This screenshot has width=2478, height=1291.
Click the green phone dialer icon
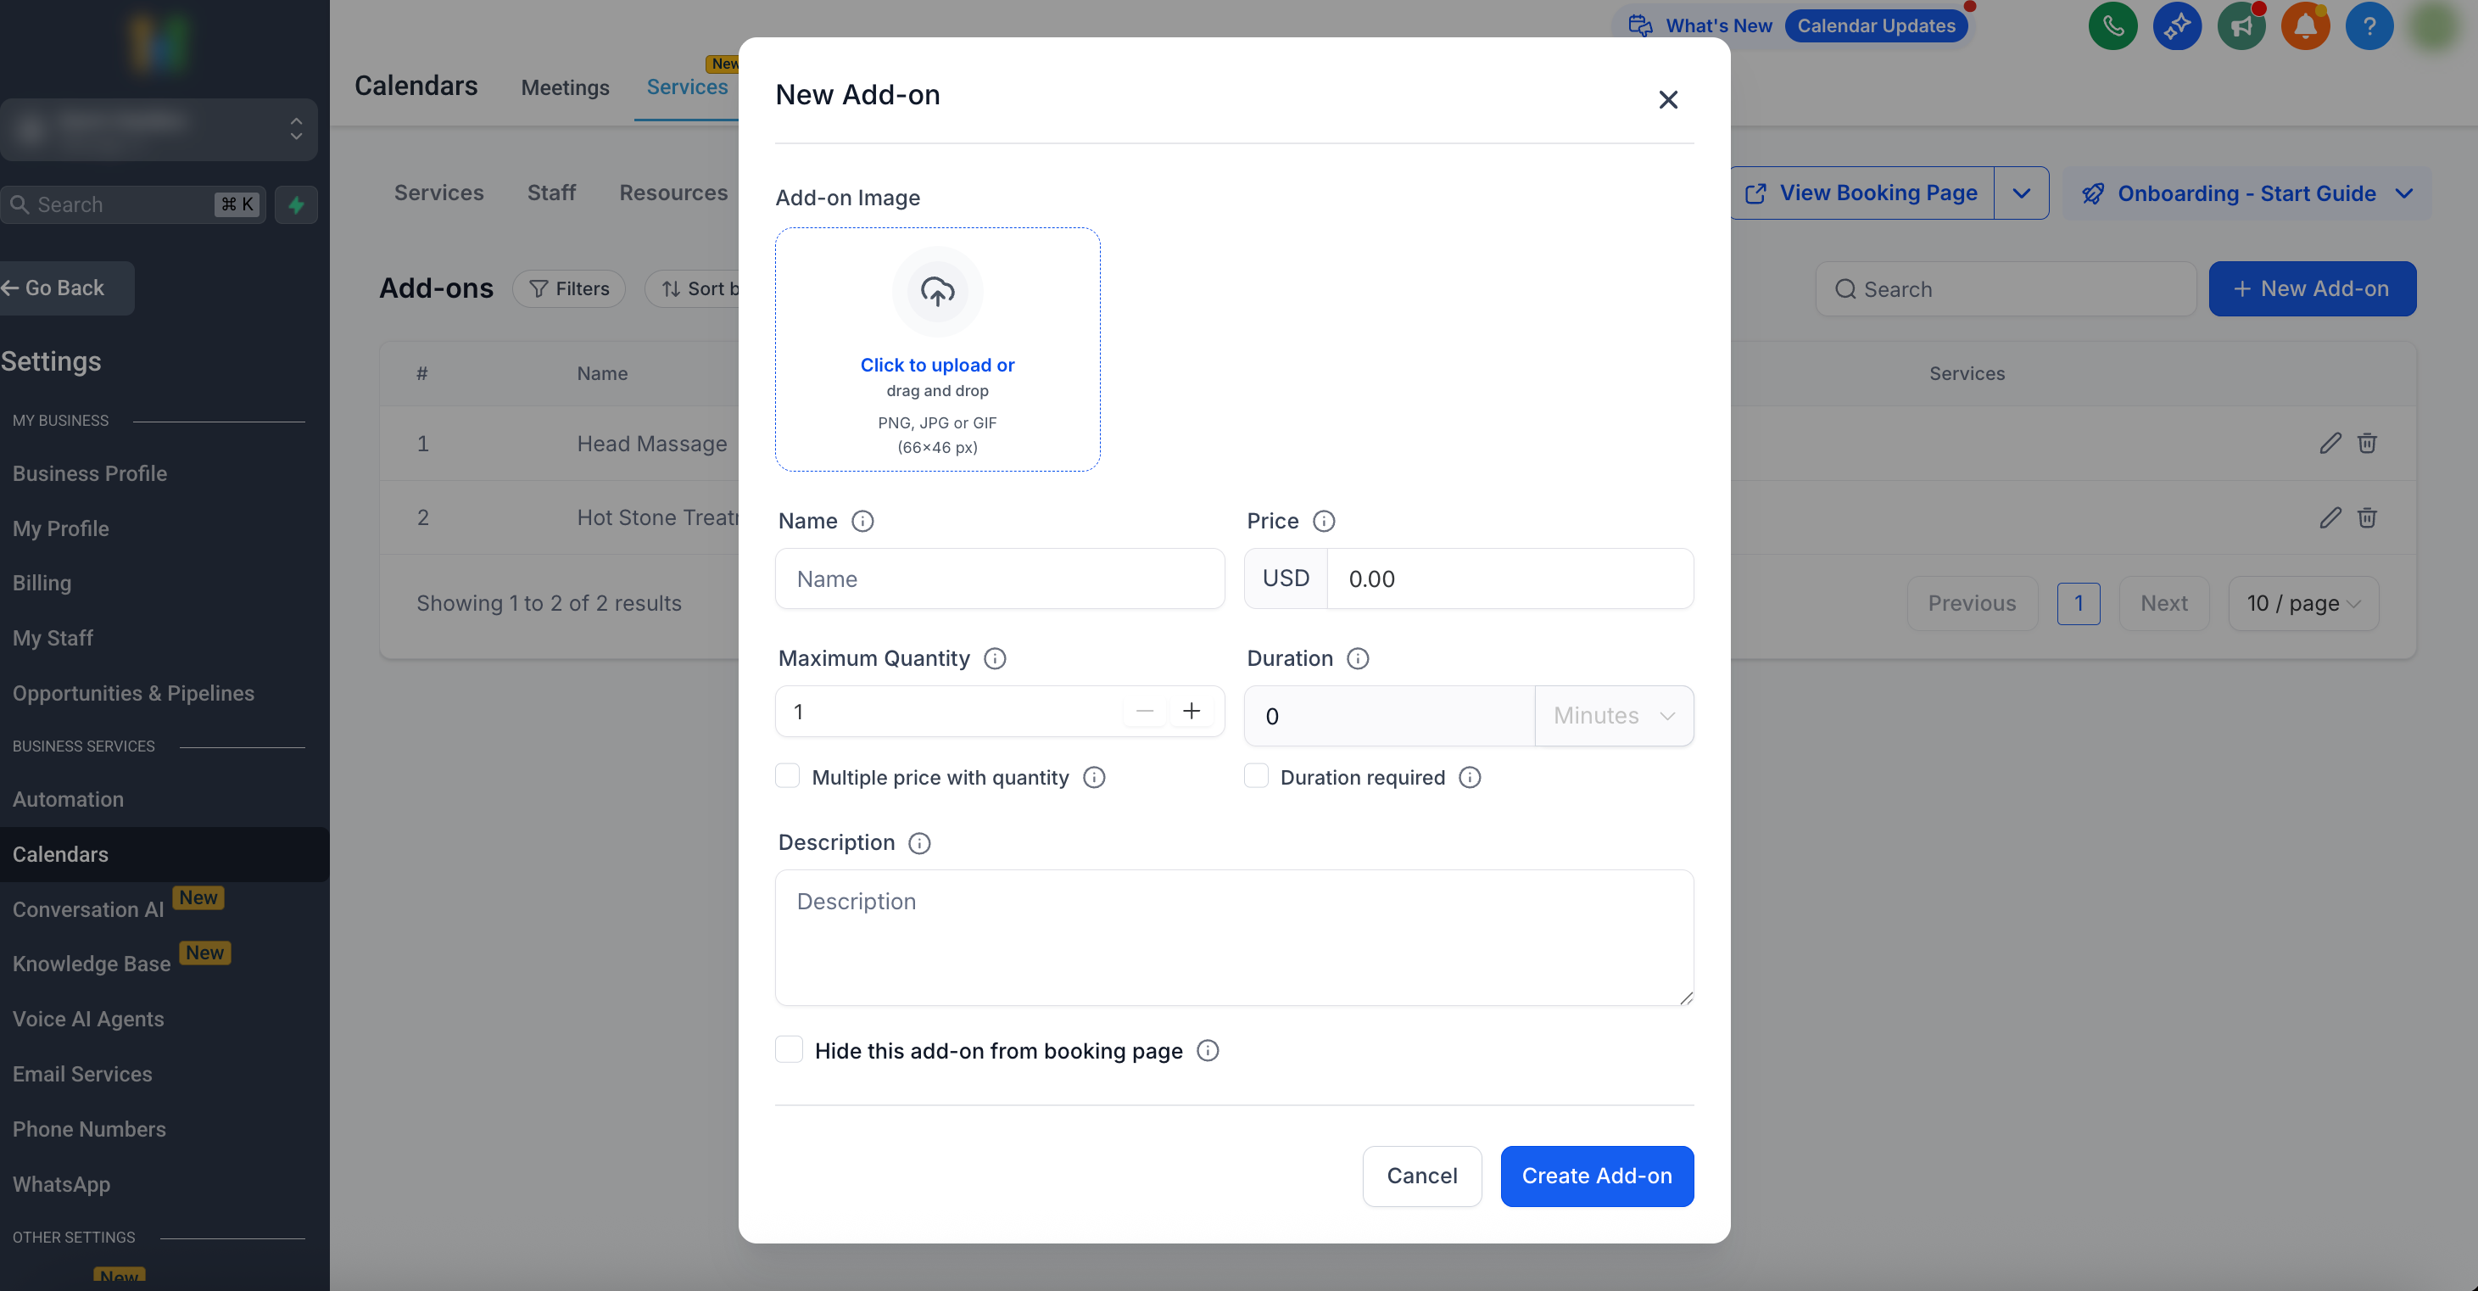pos(2112,26)
